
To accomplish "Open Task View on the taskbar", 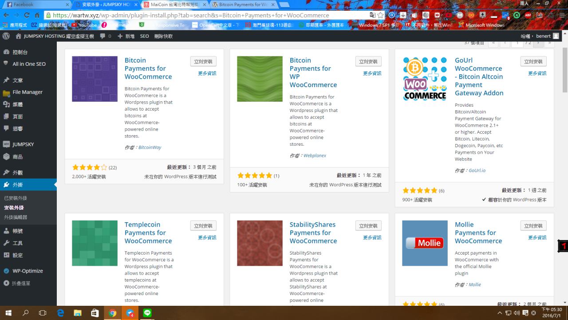I will [x=43, y=313].
